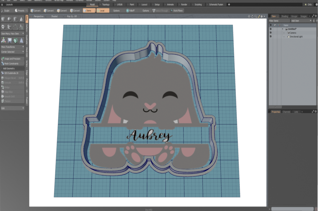318x211 pixels.
Task: Click SDS Subdivide 2X
Action: tap(12, 73)
